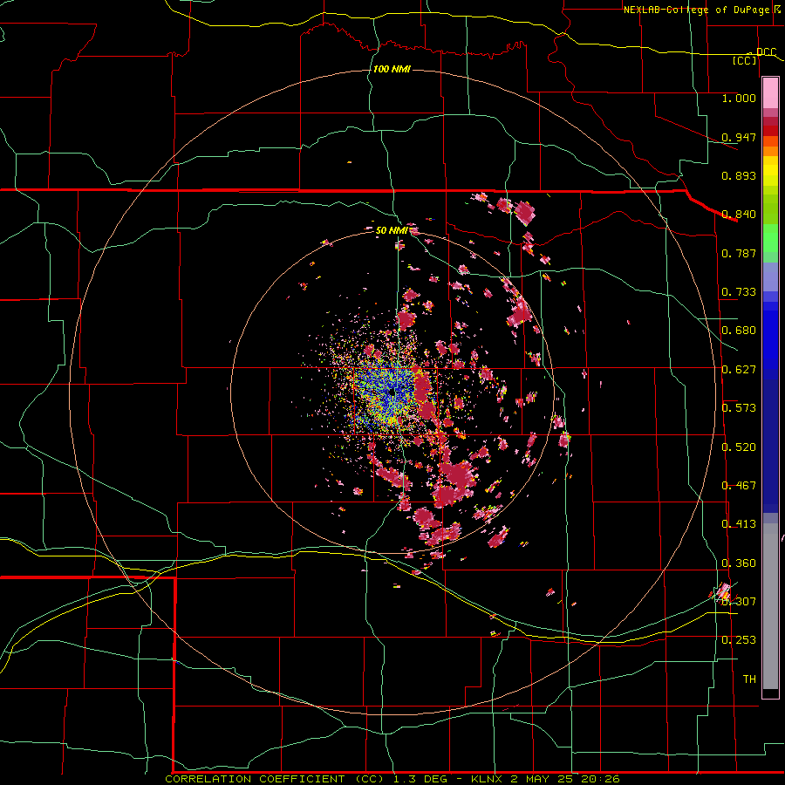
Task: Click the 0.680 color scale value
Action: [x=739, y=331]
